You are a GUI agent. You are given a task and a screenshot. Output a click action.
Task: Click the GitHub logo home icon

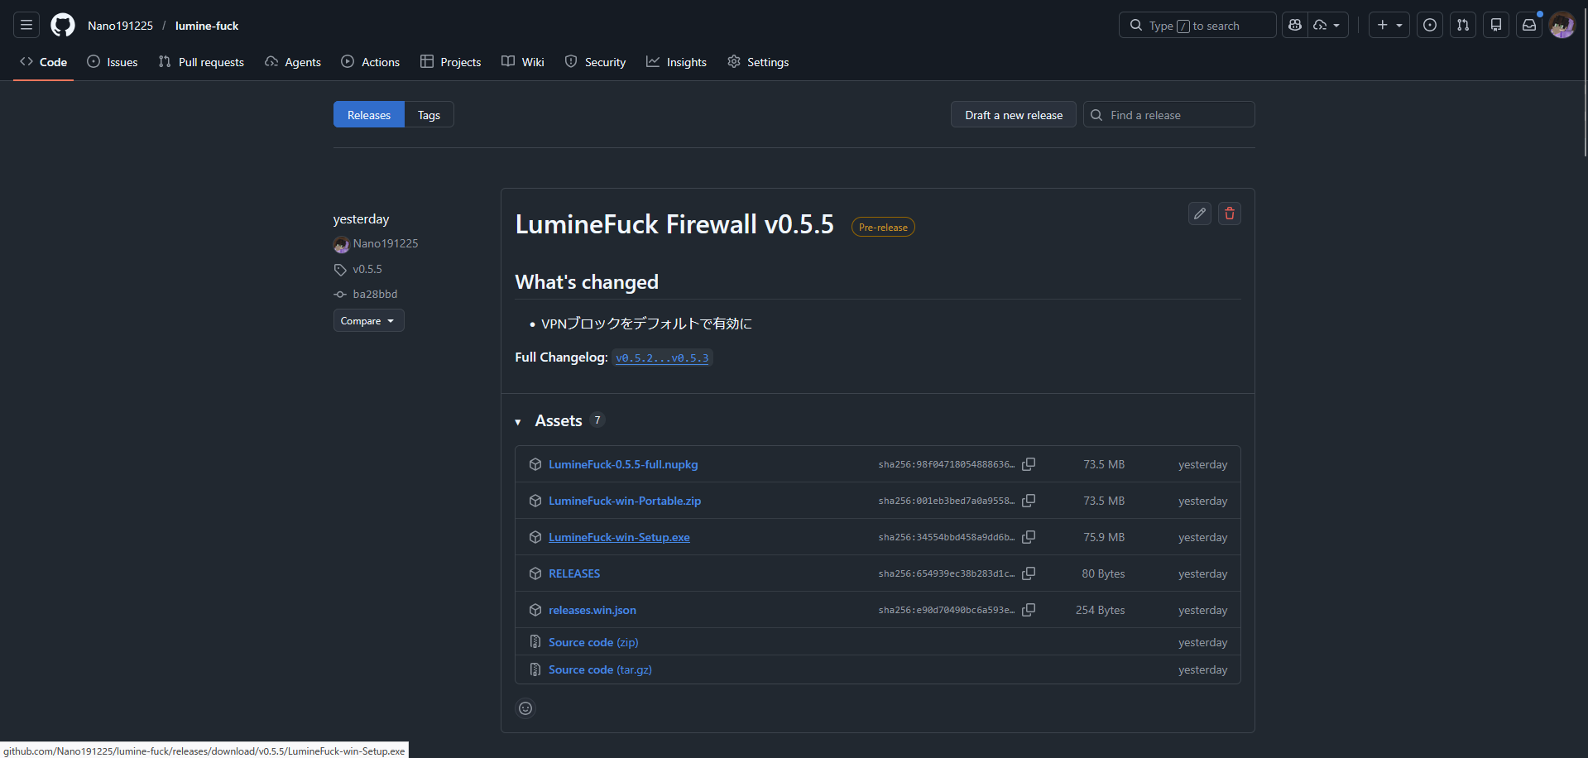63,26
